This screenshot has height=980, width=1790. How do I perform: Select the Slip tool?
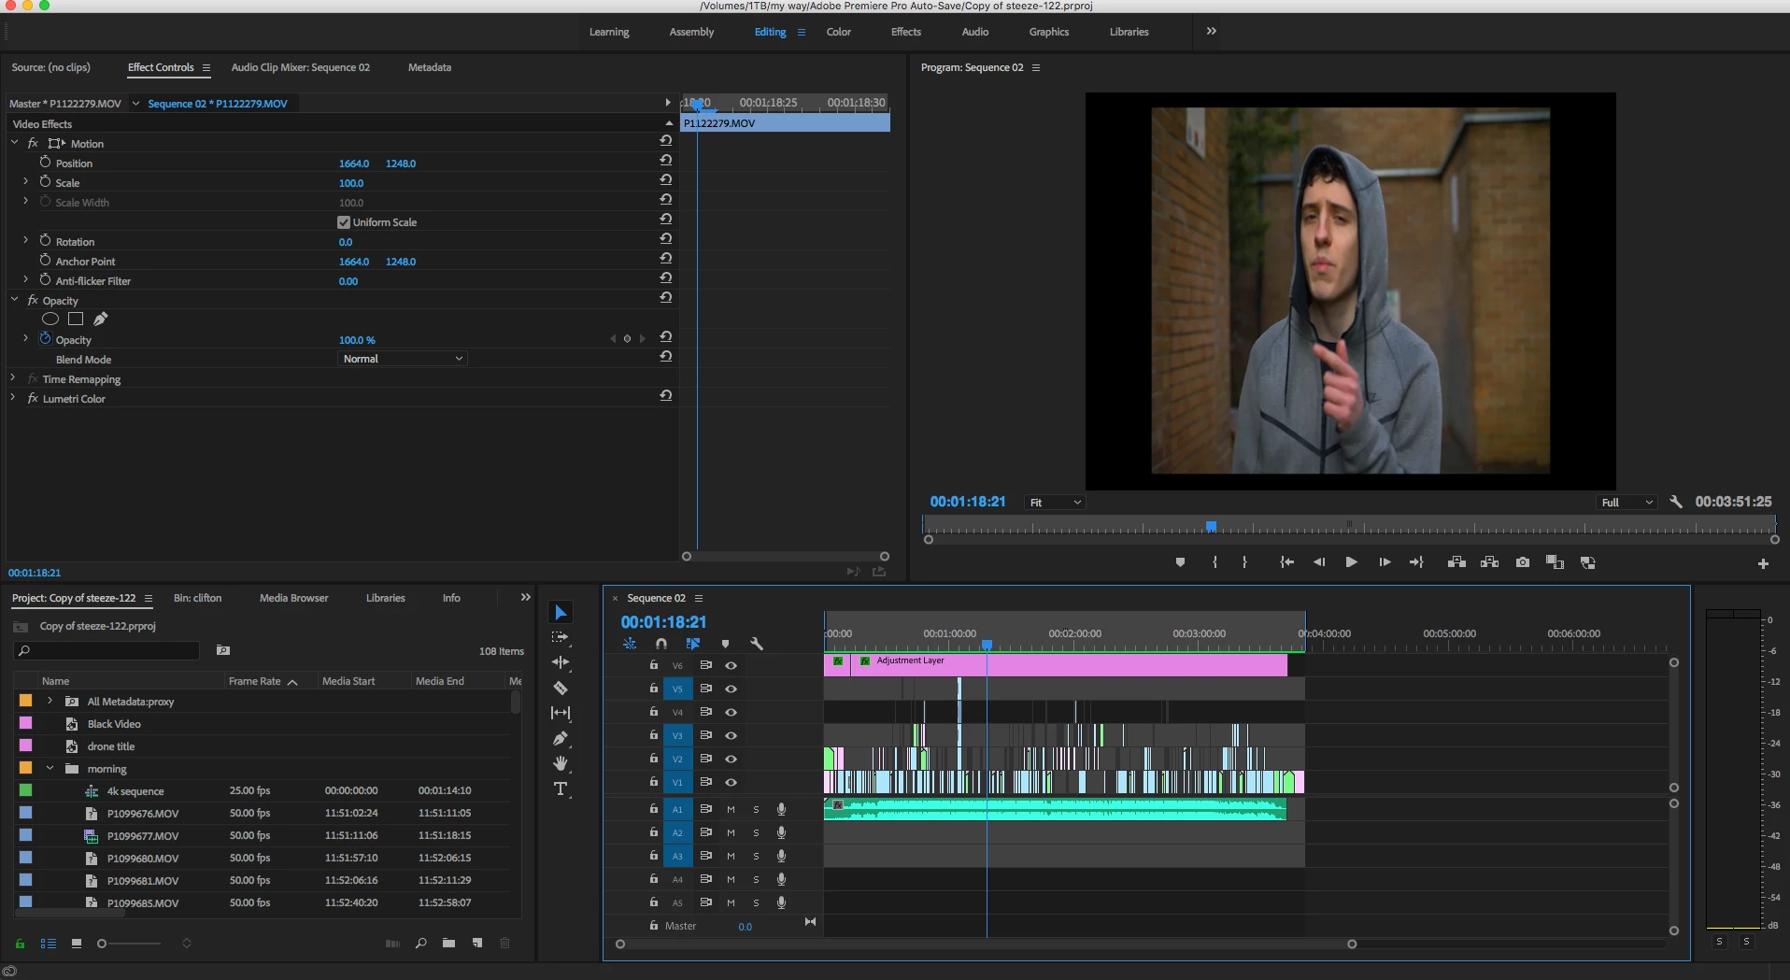pyautogui.click(x=561, y=713)
